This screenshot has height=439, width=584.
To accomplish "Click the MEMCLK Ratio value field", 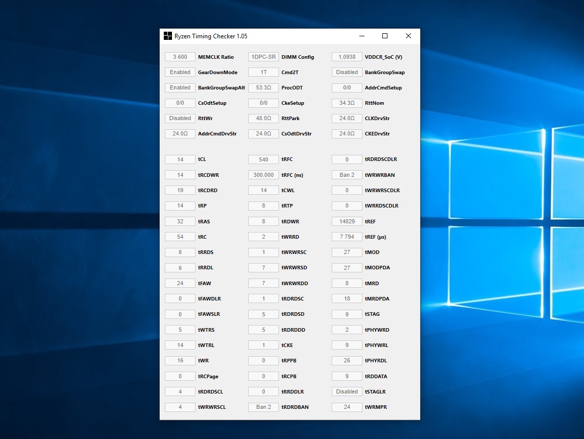I will (x=180, y=57).
